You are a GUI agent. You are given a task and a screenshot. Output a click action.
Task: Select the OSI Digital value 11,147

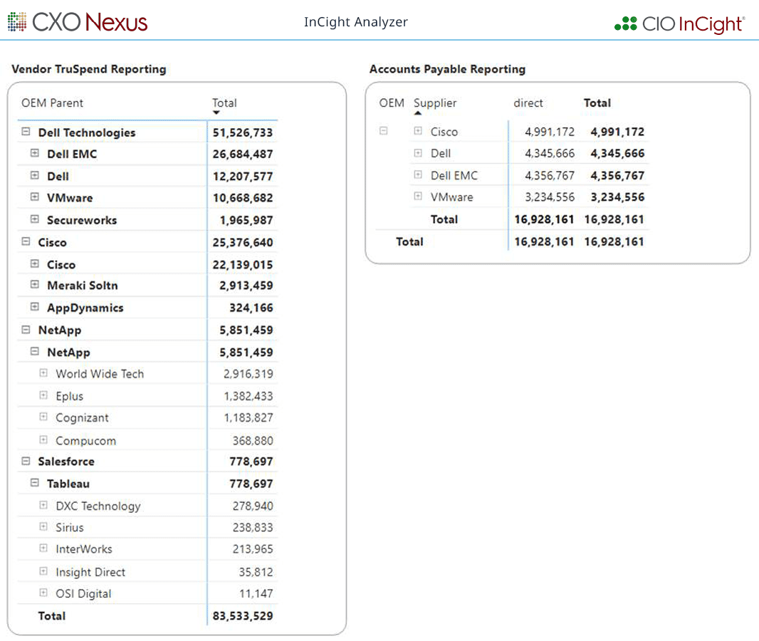[x=256, y=593]
